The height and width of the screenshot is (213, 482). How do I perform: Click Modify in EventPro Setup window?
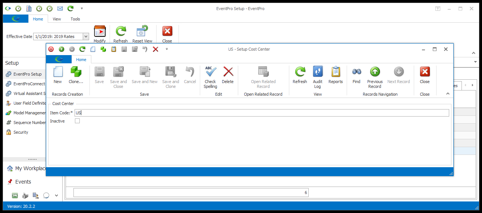coord(100,34)
